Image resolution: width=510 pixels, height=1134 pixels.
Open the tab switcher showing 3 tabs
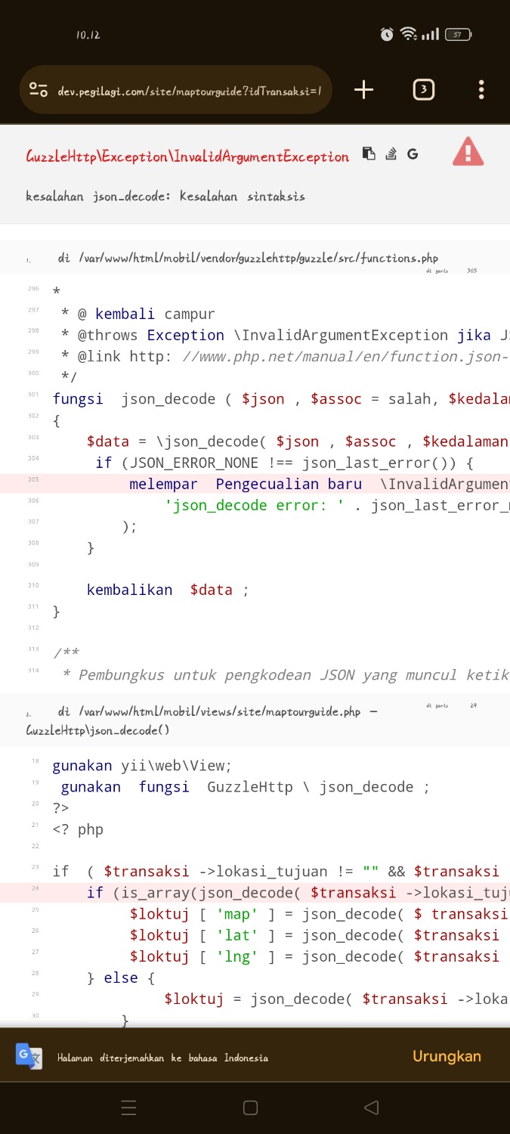pos(423,90)
